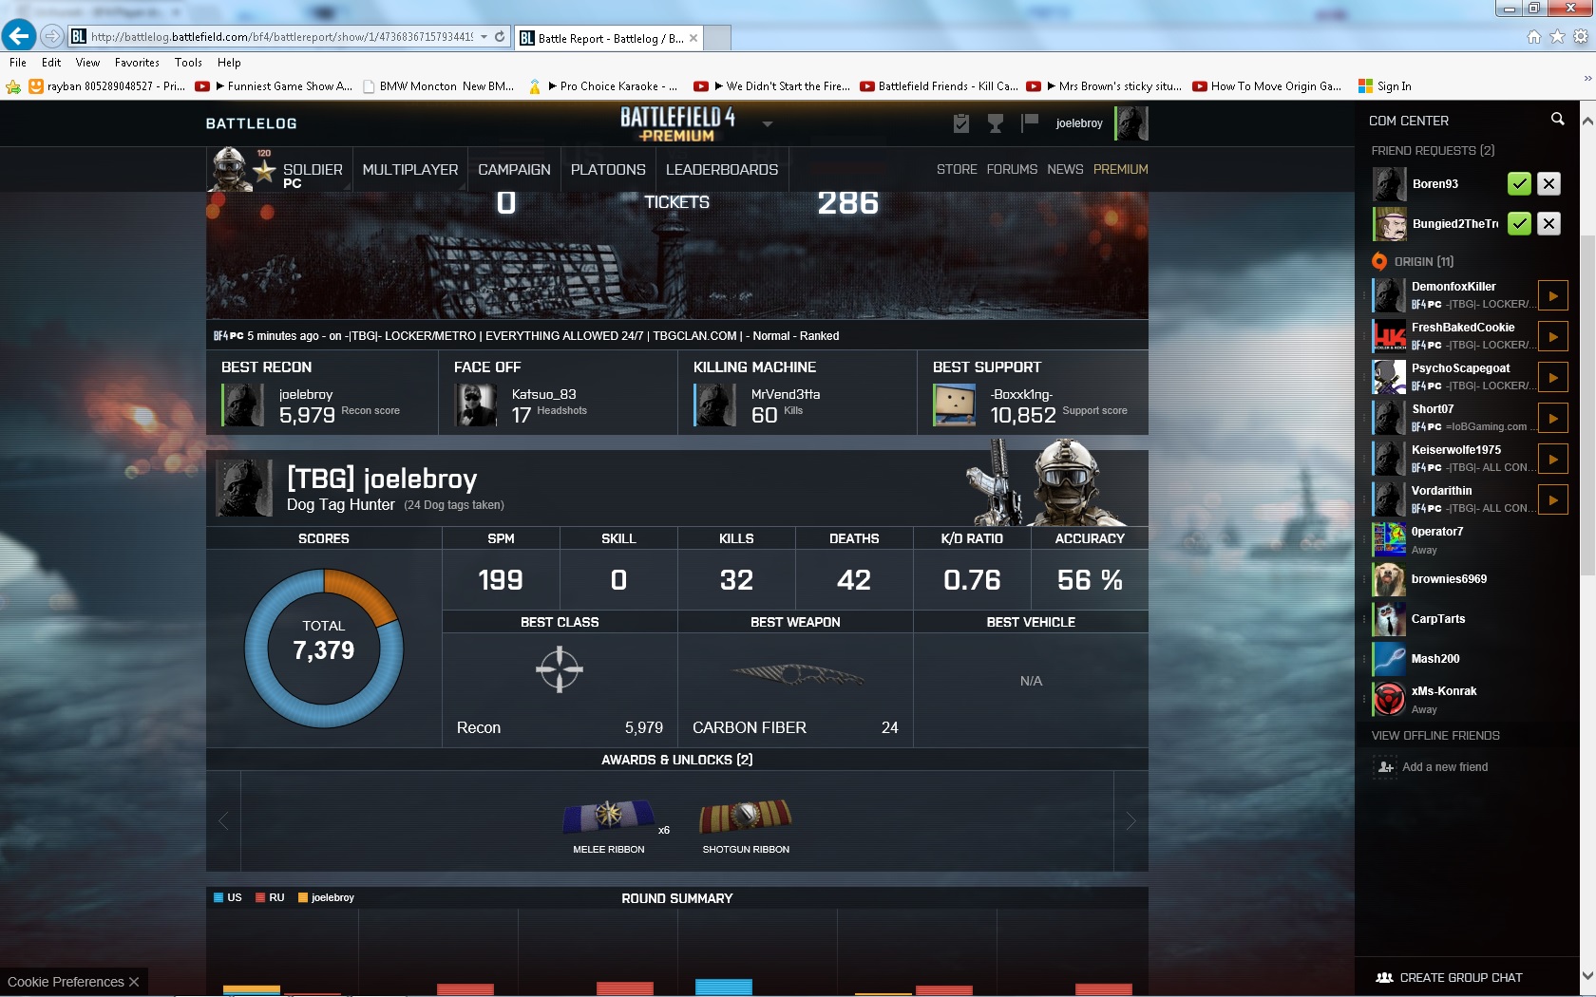Image resolution: width=1596 pixels, height=997 pixels.
Task: Open the Soldier PC tab
Action: point(279,169)
